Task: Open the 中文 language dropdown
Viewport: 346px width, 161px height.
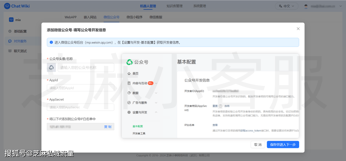Action: (286, 6)
